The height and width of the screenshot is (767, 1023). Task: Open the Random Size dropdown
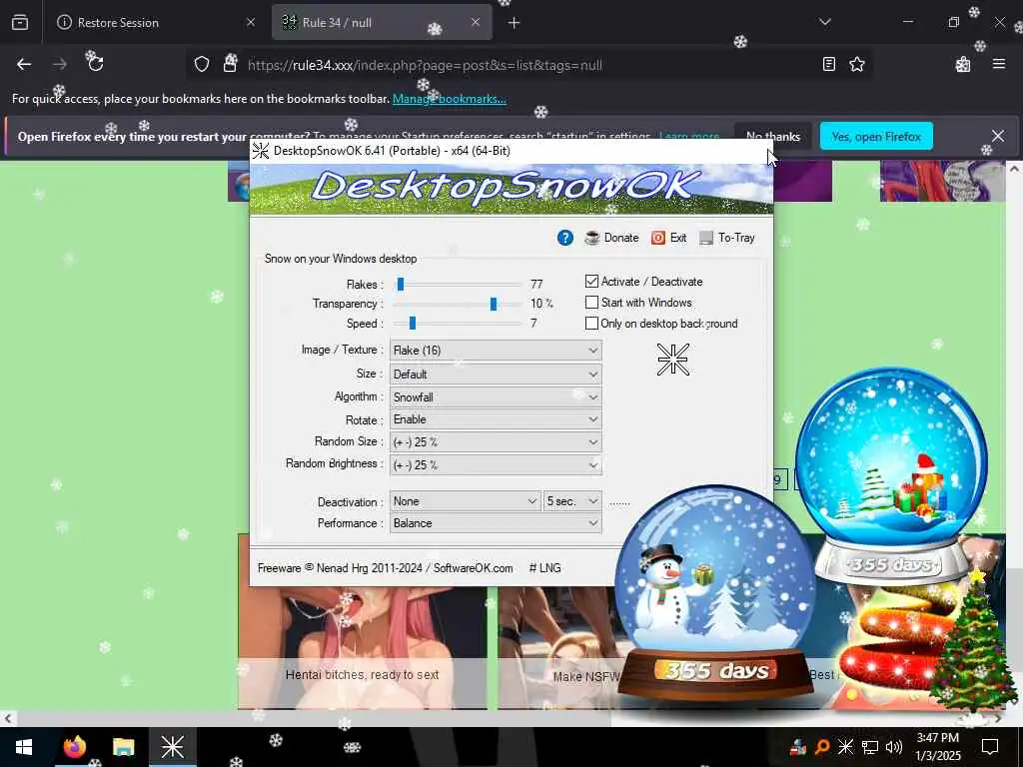(496, 442)
